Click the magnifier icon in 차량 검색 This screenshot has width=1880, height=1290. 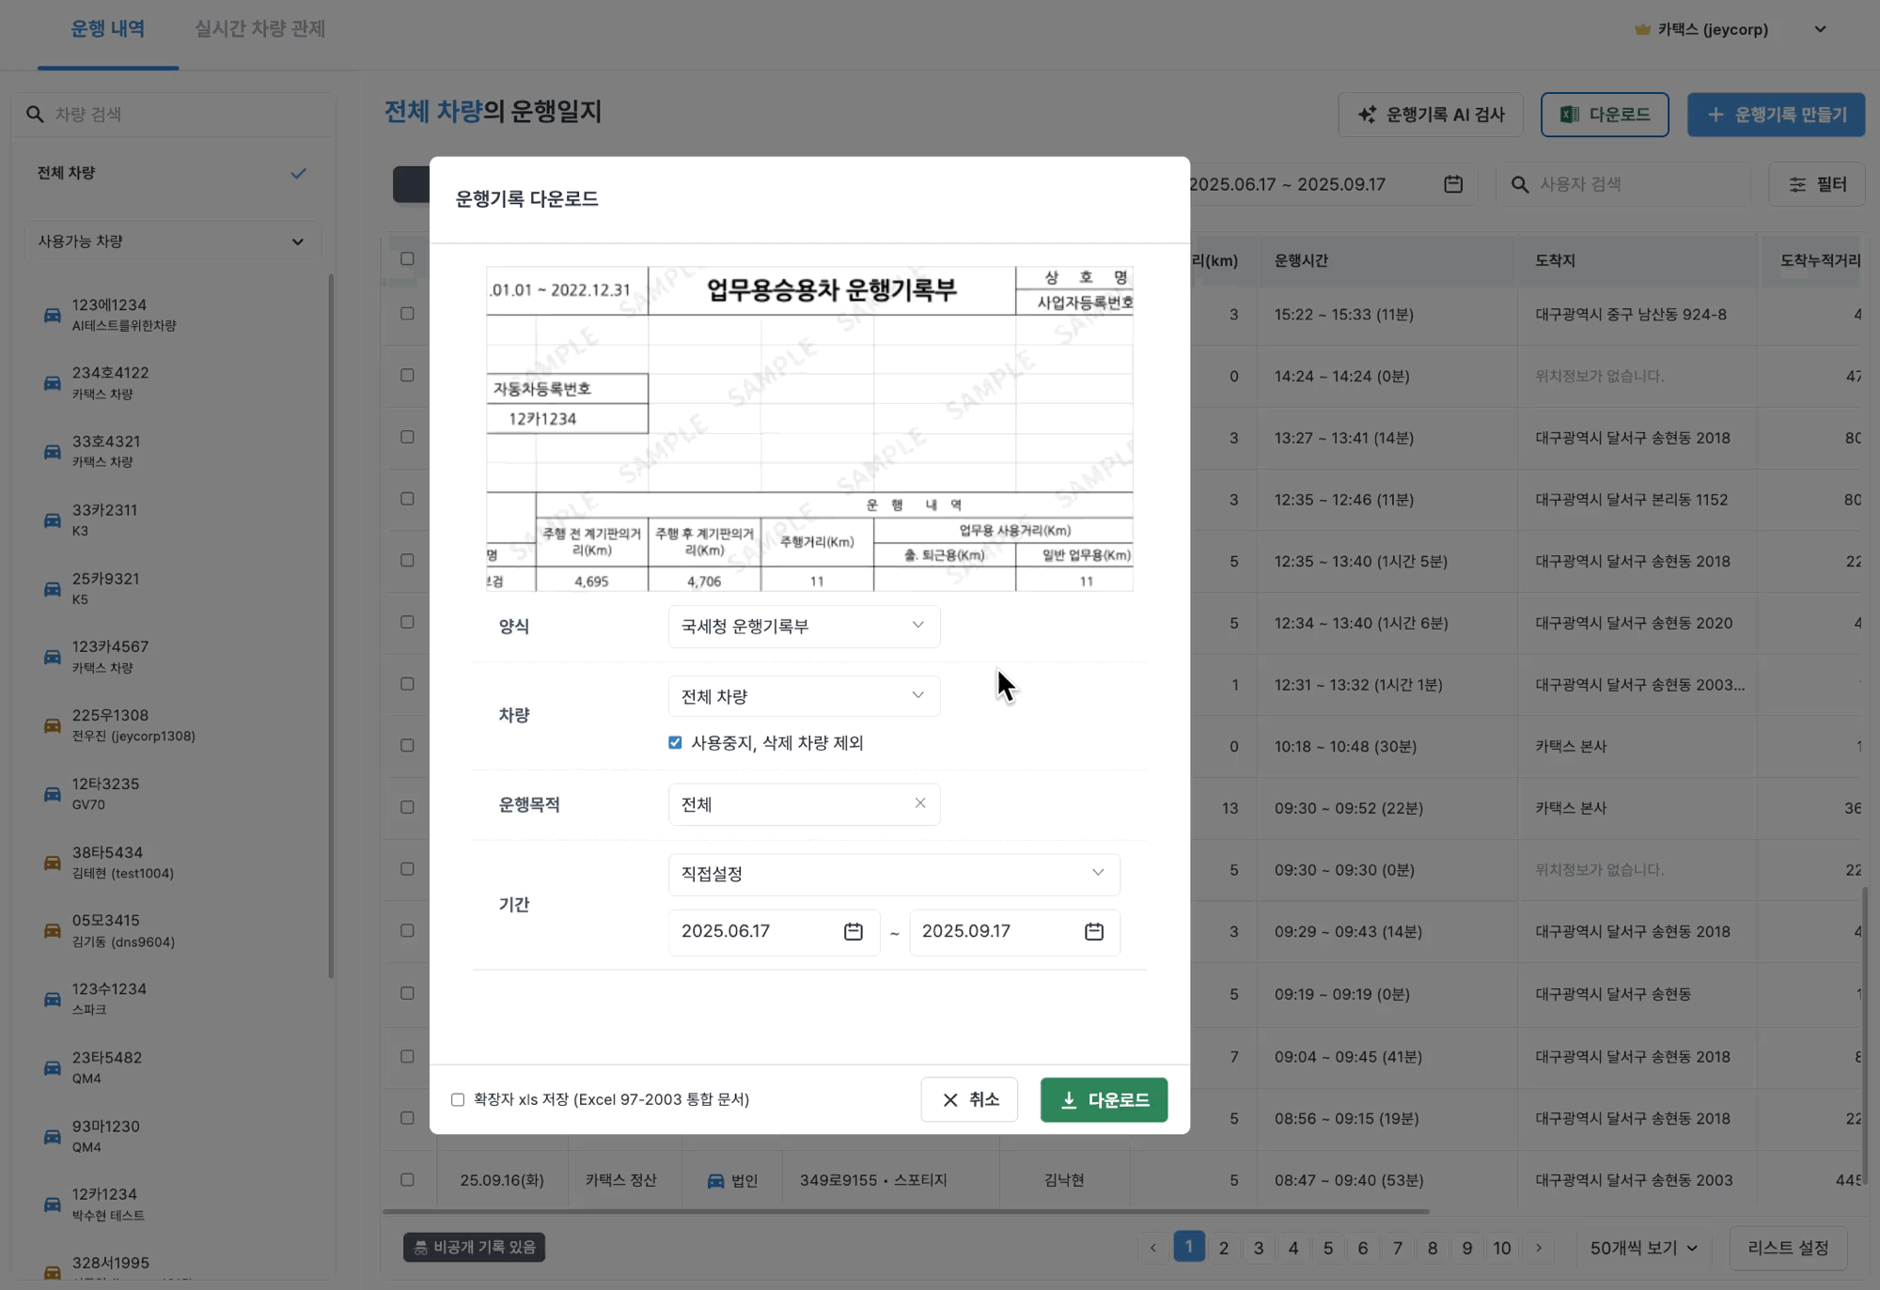(x=35, y=115)
